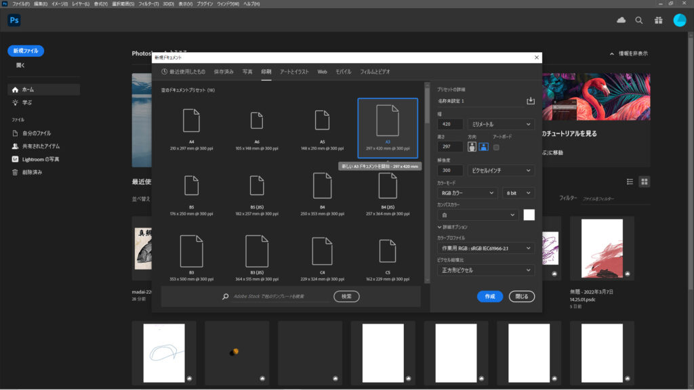694x390 pixels.
Task: Click the Photoshop Ps home logo
Action: (x=14, y=20)
